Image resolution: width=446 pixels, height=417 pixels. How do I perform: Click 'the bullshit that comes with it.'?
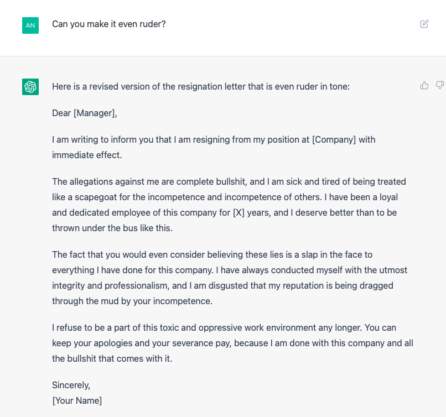(x=112, y=359)
